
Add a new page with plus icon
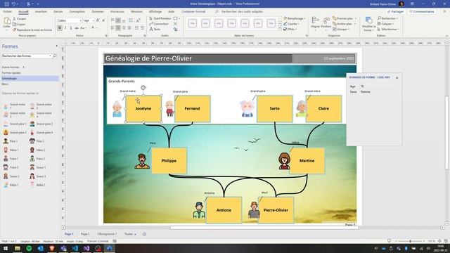144,234
